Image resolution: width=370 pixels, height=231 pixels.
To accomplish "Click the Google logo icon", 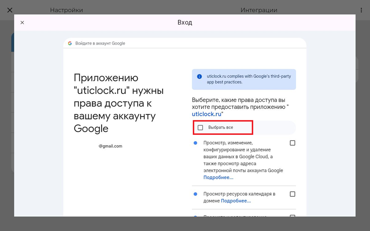I will (x=70, y=44).
